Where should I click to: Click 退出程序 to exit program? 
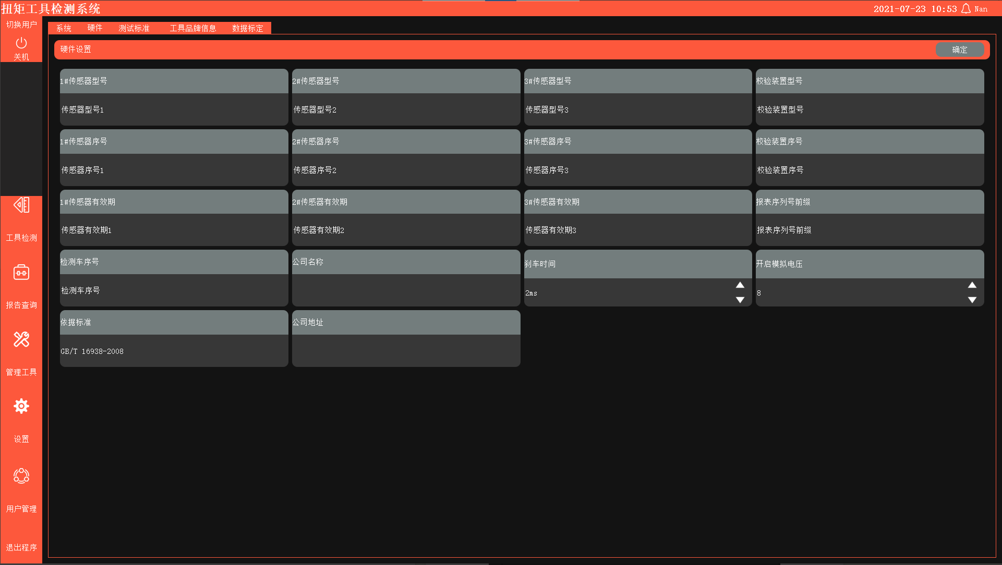(21, 547)
